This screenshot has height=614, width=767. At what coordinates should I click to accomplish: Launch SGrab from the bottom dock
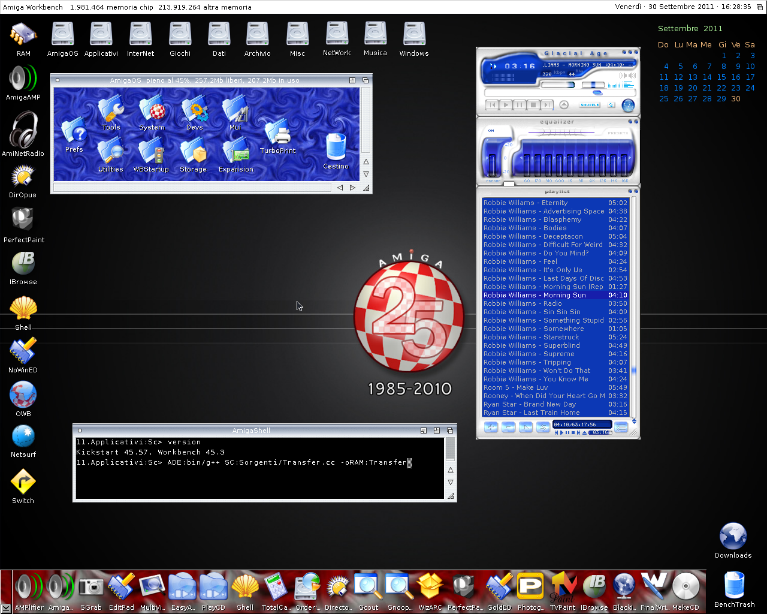point(91,587)
